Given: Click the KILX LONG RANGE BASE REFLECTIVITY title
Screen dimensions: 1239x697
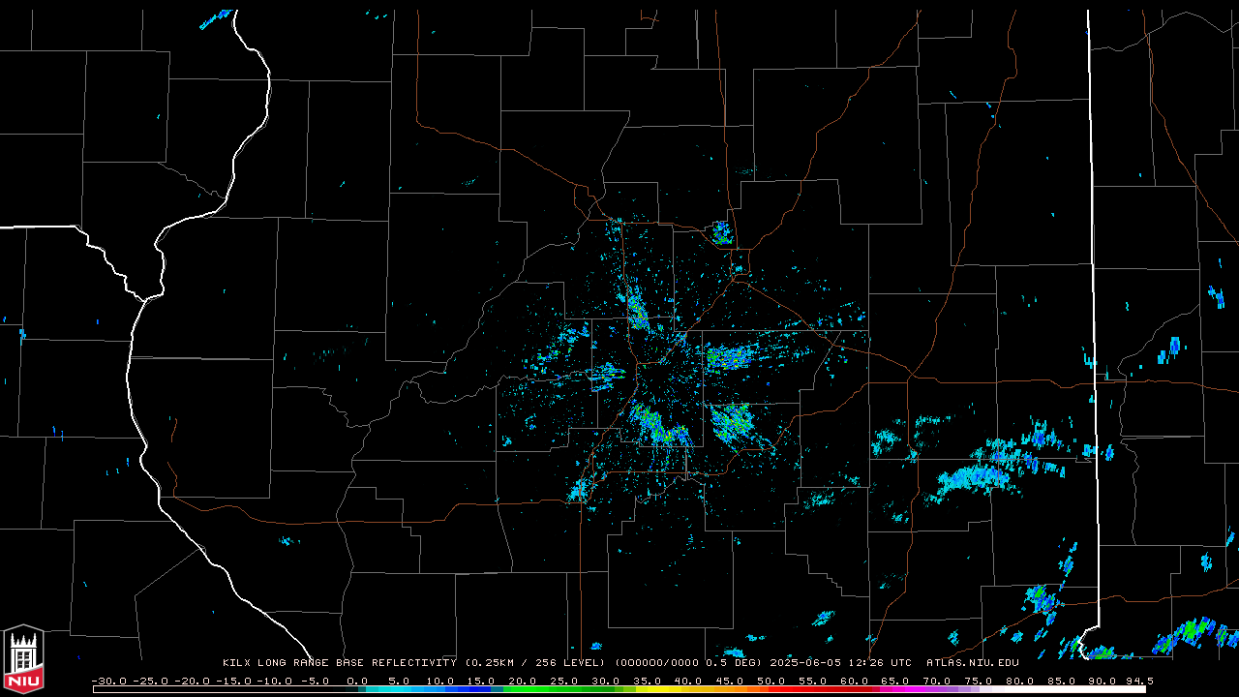Looking at the screenshot, I should point(340,662).
